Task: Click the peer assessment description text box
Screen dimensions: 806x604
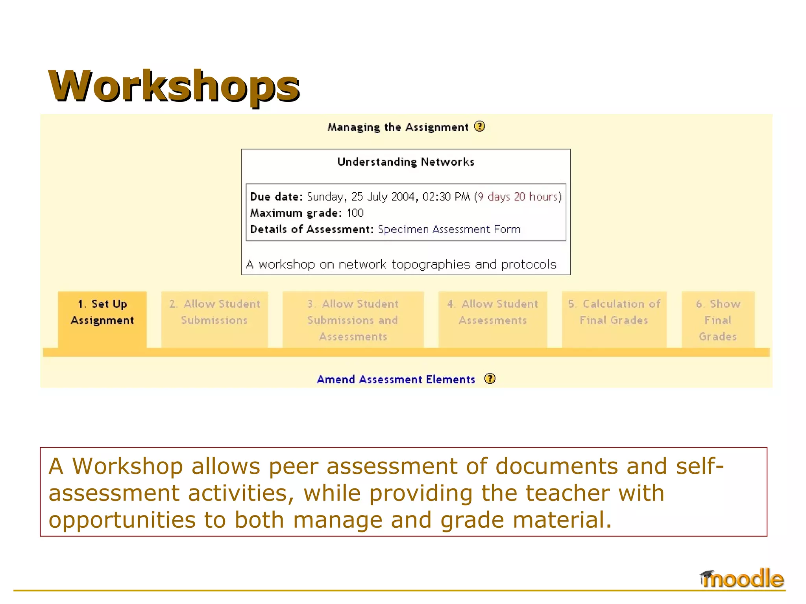Action: (403, 492)
